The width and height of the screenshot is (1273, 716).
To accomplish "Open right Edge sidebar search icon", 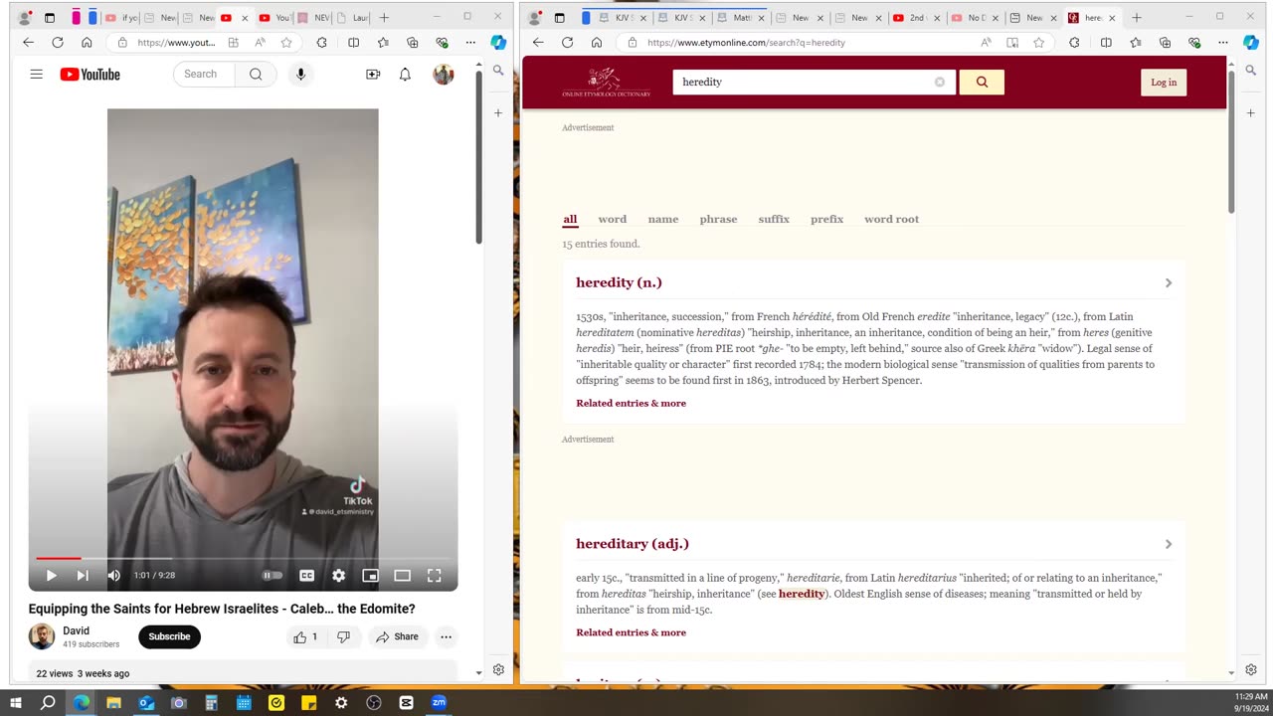I will click(x=1251, y=71).
